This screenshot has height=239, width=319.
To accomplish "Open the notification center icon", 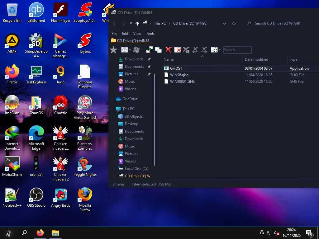I will pyautogui.click(x=309, y=233).
